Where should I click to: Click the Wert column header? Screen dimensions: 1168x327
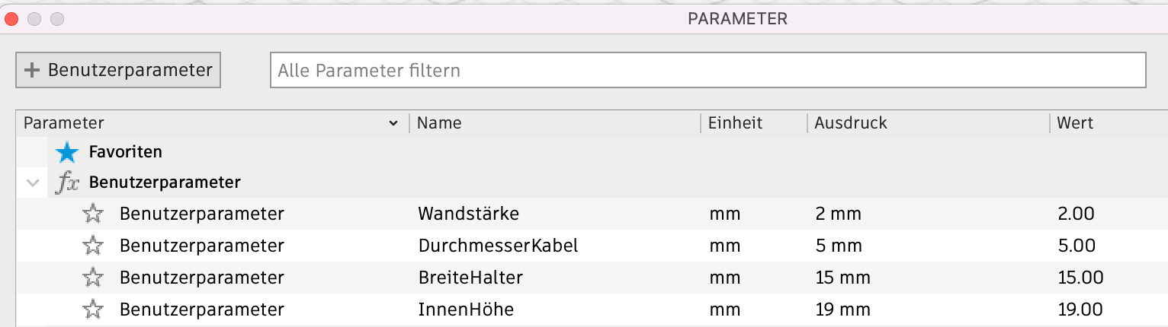tap(1075, 122)
